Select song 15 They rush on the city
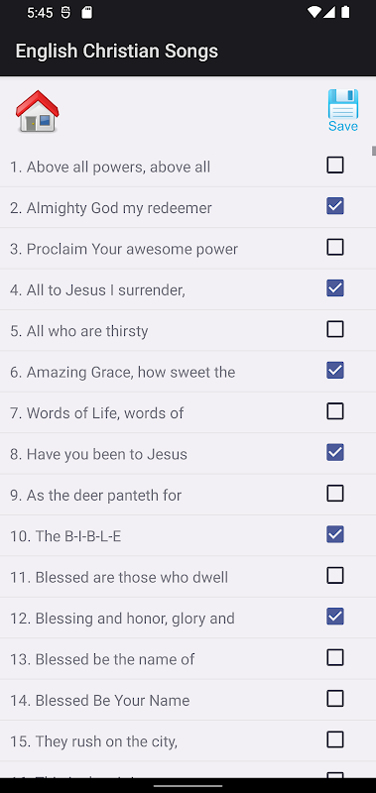The height and width of the screenshot is (793, 376). pos(93,740)
